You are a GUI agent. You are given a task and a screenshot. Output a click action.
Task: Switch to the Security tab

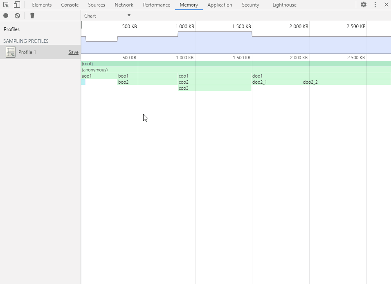250,5
